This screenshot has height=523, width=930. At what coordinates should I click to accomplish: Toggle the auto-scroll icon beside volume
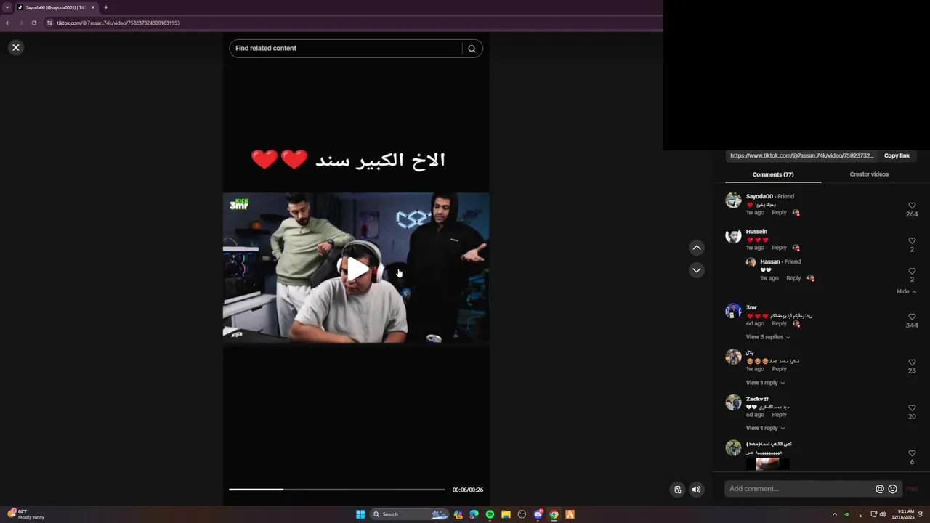pyautogui.click(x=677, y=490)
